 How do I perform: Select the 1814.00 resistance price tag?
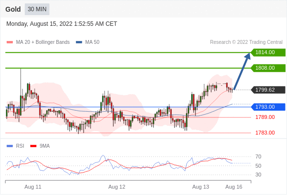tap(269, 53)
